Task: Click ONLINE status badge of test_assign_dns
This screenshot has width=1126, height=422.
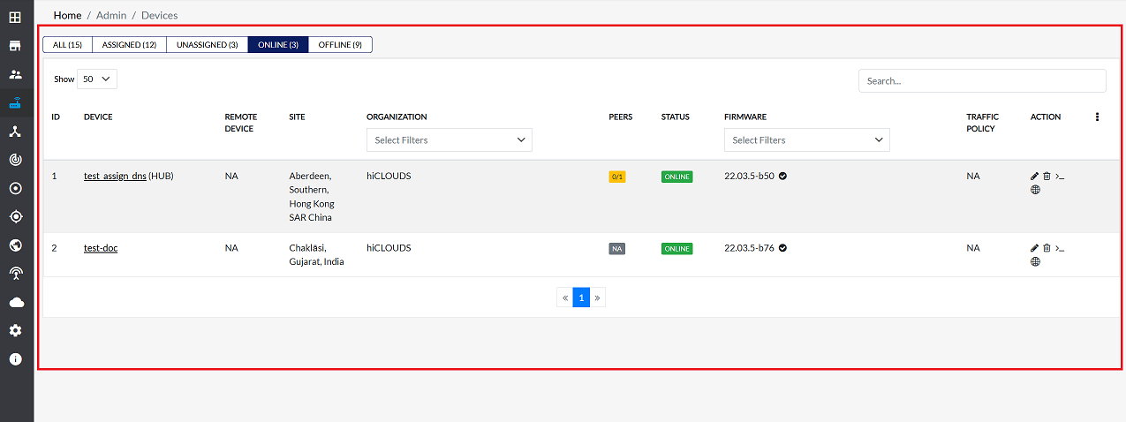Action: pyautogui.click(x=677, y=177)
